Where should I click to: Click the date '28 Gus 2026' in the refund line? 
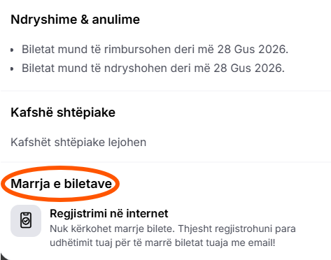tap(252, 50)
